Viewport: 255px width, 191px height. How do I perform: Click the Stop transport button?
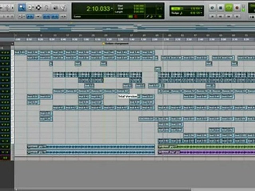click(220, 8)
